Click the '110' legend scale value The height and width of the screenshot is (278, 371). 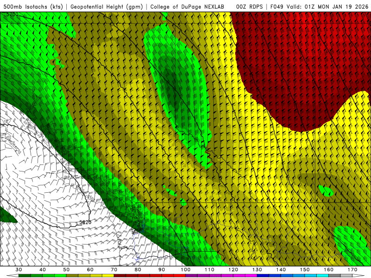[x=210, y=270]
